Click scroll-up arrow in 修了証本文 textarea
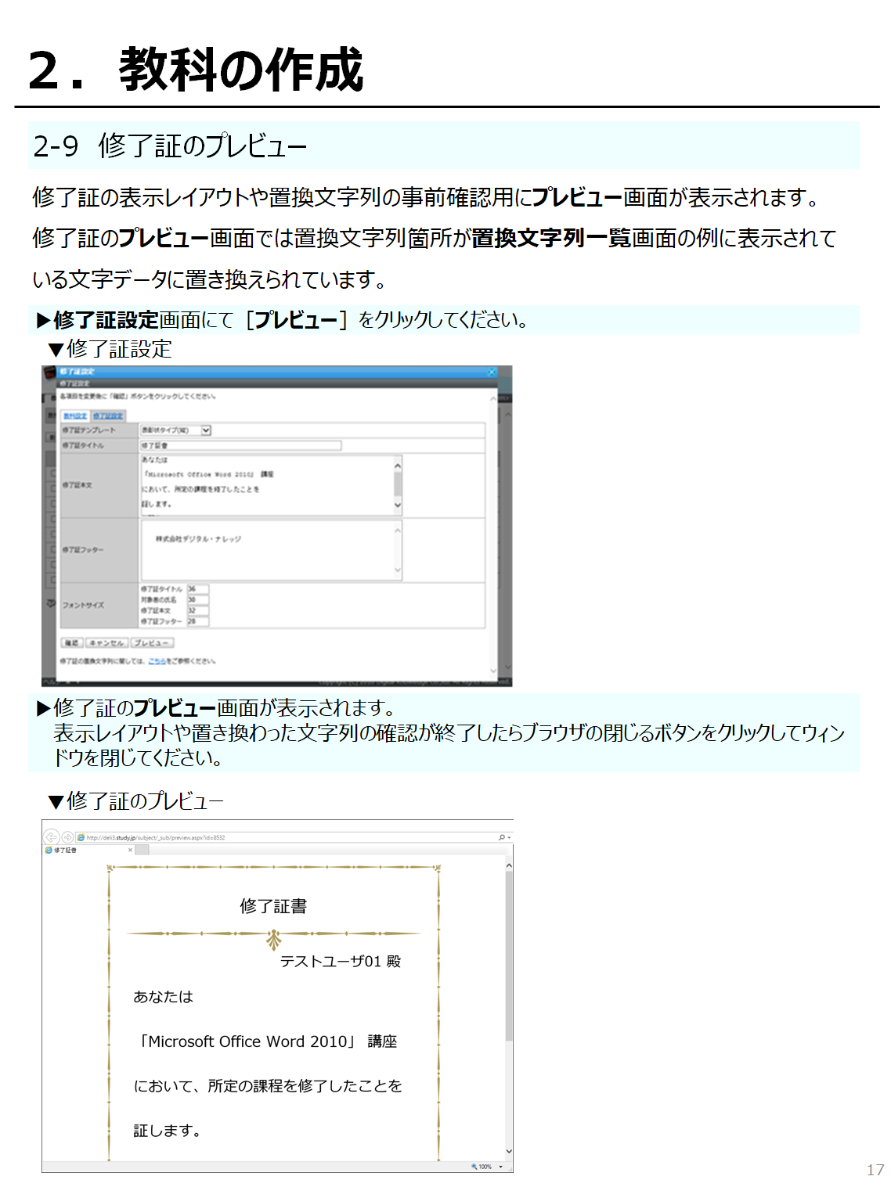Image resolution: width=891 pixels, height=1187 pixels. (x=398, y=466)
